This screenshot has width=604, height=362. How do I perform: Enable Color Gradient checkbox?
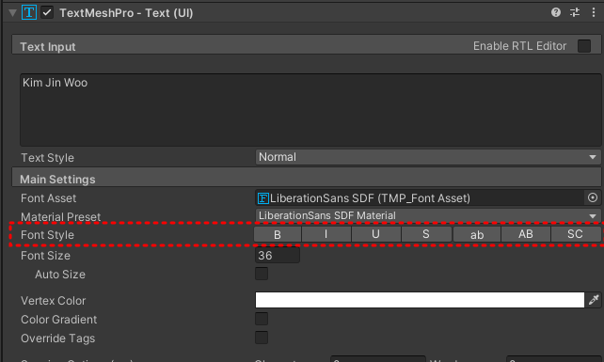point(262,319)
